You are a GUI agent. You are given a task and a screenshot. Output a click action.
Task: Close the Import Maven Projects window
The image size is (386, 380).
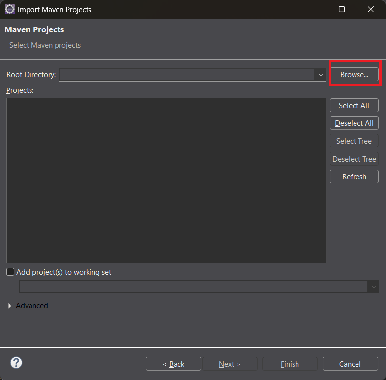[x=370, y=9]
